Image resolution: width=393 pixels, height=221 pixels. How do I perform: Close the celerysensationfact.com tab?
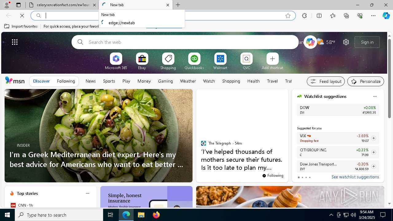click(x=94, y=5)
